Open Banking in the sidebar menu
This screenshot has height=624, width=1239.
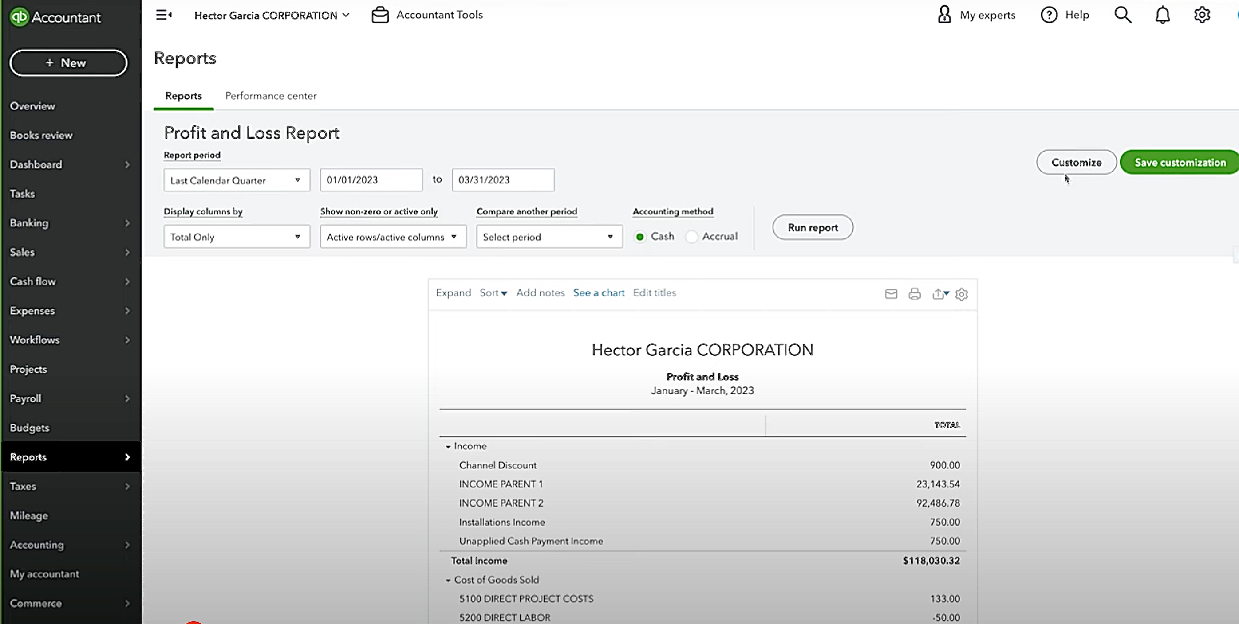coord(29,223)
